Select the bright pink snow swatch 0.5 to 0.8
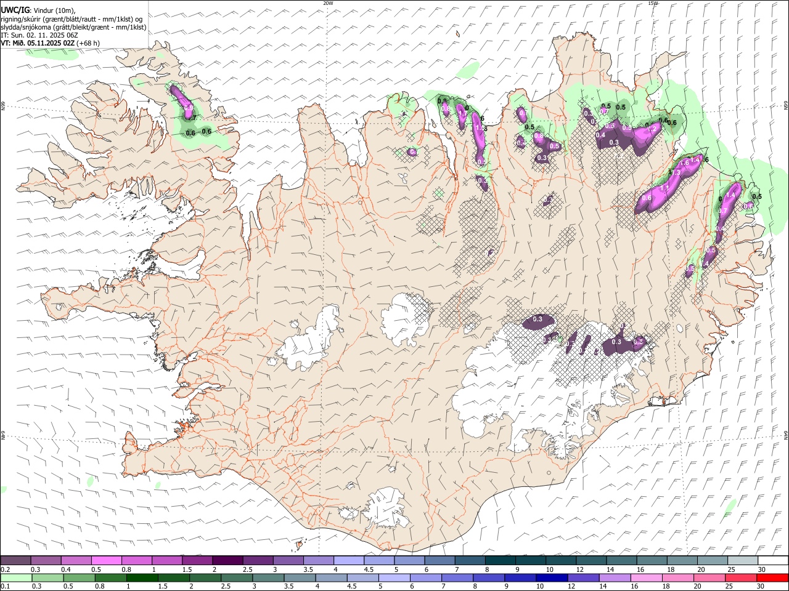 [107, 560]
